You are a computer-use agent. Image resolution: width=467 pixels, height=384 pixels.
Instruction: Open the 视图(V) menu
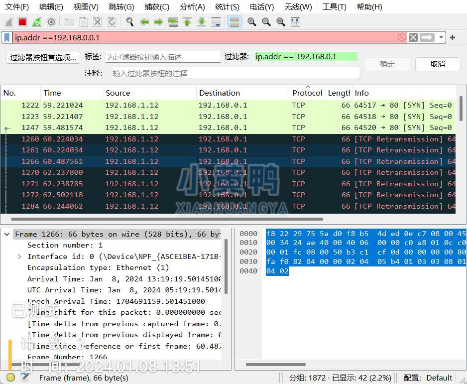pos(86,7)
